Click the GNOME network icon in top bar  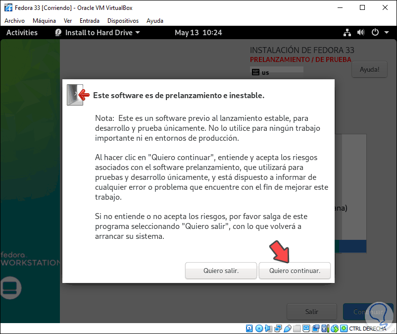coord(347,32)
